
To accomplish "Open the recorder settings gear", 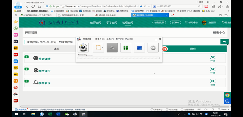I will (x=153, y=48).
